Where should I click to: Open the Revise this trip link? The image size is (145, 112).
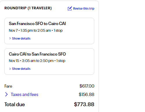click(84, 8)
